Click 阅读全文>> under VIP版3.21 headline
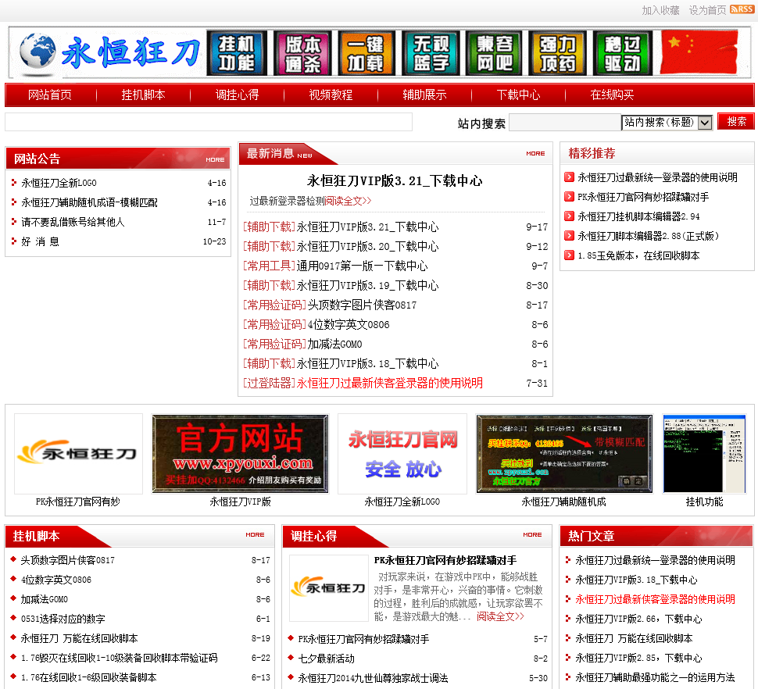 point(348,201)
